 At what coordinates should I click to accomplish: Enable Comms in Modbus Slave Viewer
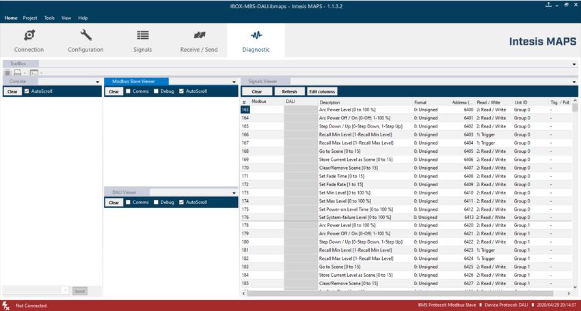128,91
